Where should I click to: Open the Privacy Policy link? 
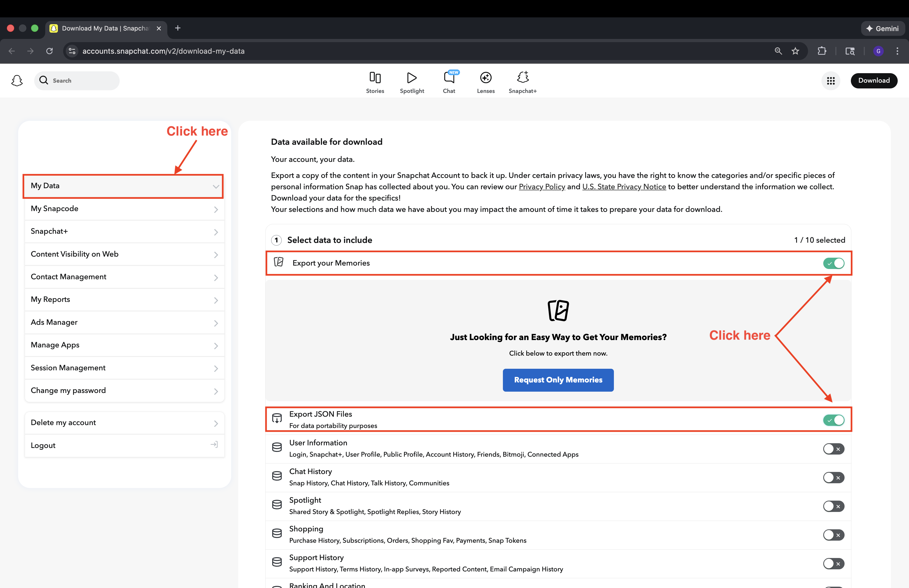point(542,187)
